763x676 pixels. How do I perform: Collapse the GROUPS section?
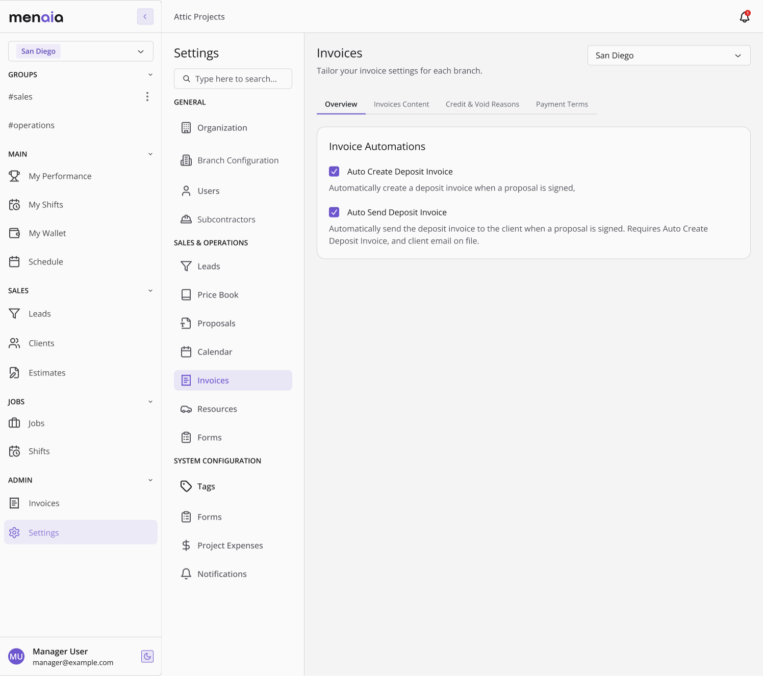point(150,75)
